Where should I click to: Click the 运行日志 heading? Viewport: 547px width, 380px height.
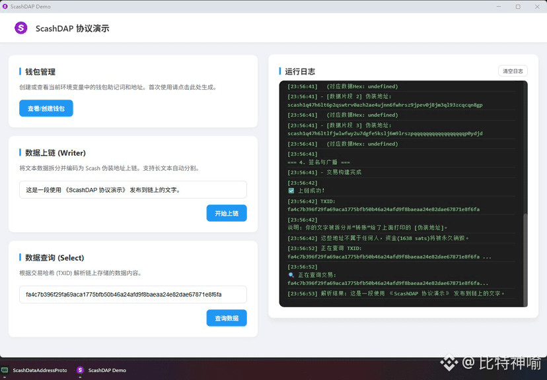coord(300,71)
